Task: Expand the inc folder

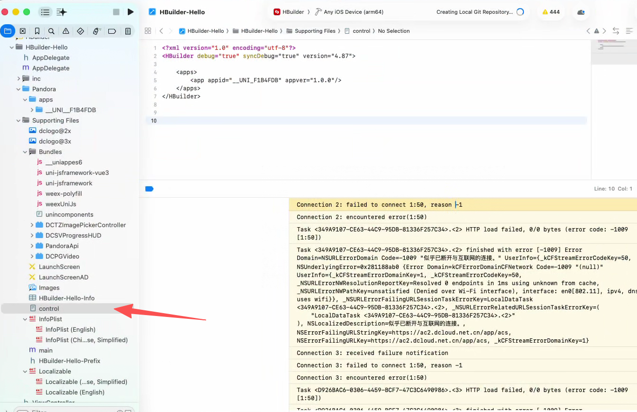Action: 19,78
